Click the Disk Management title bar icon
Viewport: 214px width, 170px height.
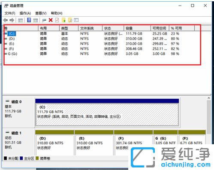[x=6, y=6]
